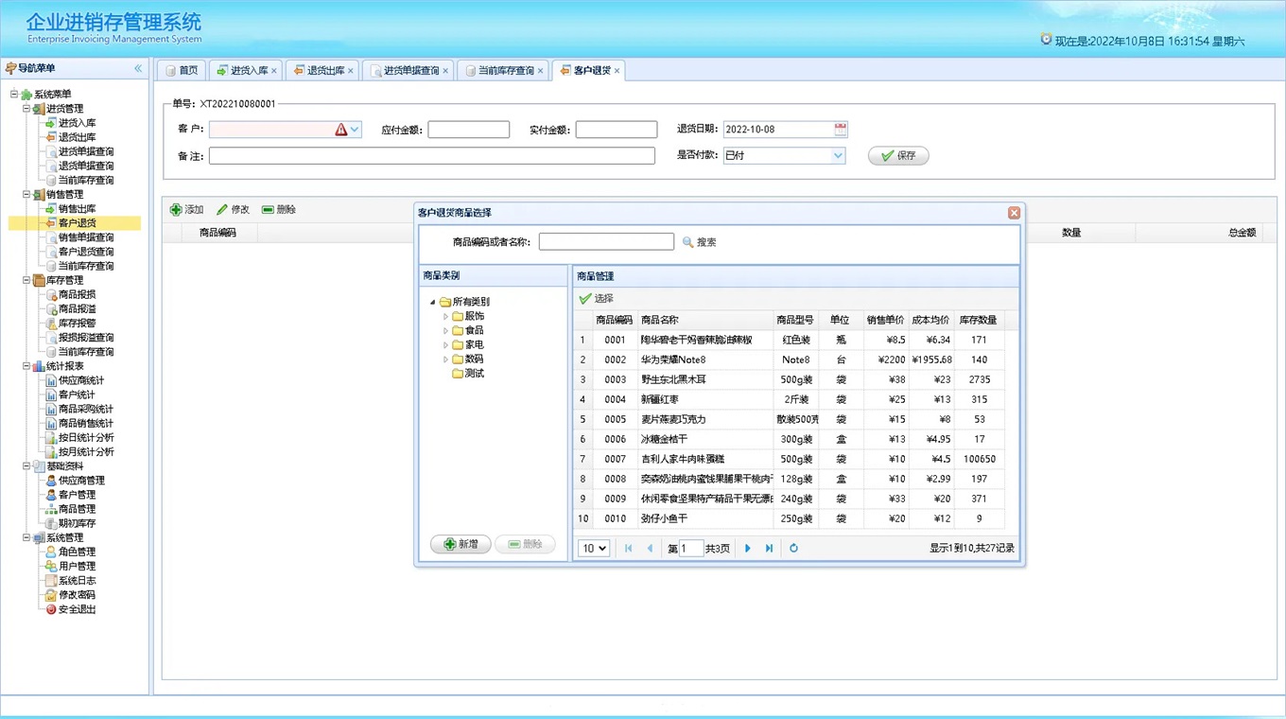Switch to the 首页 tab
The image size is (1286, 719).
pos(182,70)
